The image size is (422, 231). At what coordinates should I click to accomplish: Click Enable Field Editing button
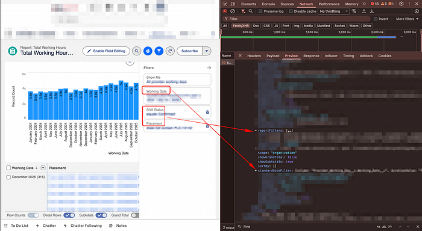coord(106,51)
